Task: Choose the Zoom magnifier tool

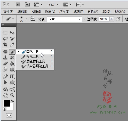Action: (x=12, y=95)
